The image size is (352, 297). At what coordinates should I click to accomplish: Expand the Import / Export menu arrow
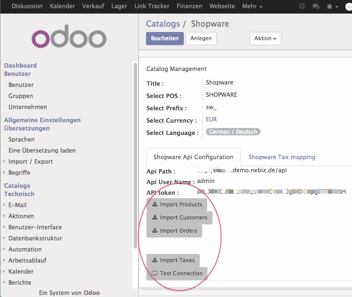(4, 161)
